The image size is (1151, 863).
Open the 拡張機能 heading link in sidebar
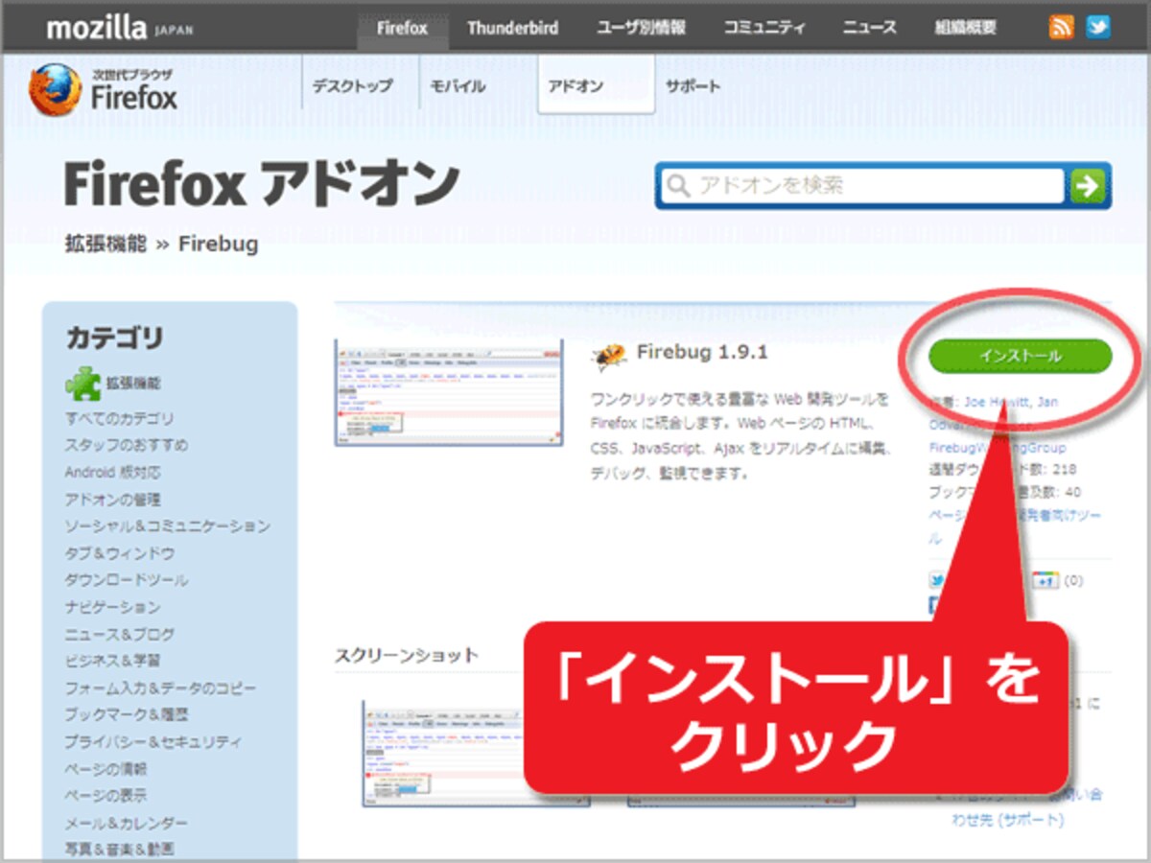tap(133, 384)
